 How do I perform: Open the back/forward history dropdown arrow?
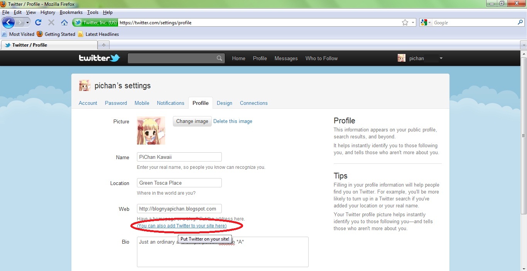[28, 23]
